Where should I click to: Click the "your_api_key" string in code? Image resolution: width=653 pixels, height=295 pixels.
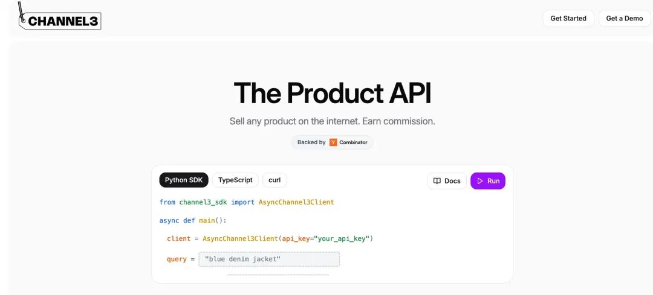click(342, 238)
